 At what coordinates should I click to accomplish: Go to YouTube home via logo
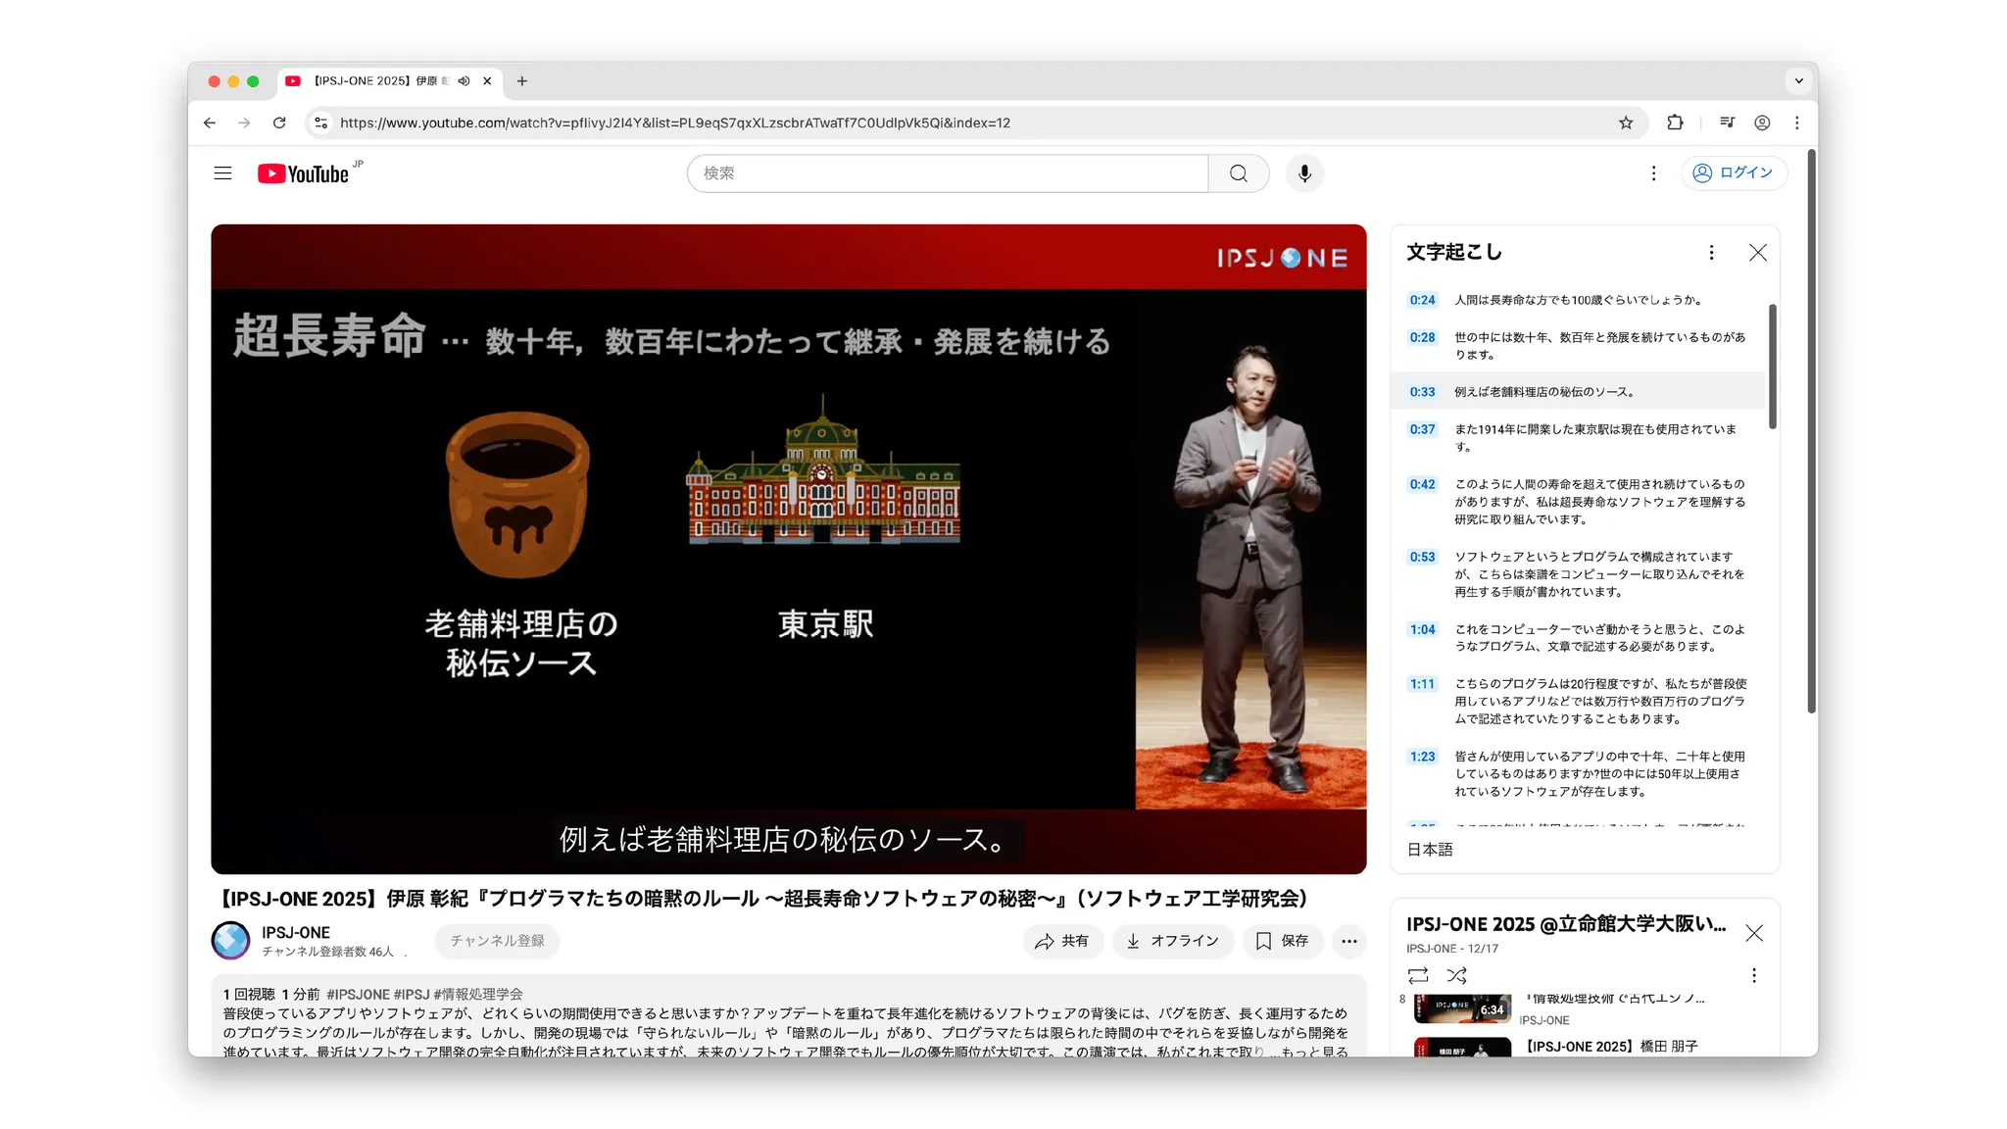[304, 173]
